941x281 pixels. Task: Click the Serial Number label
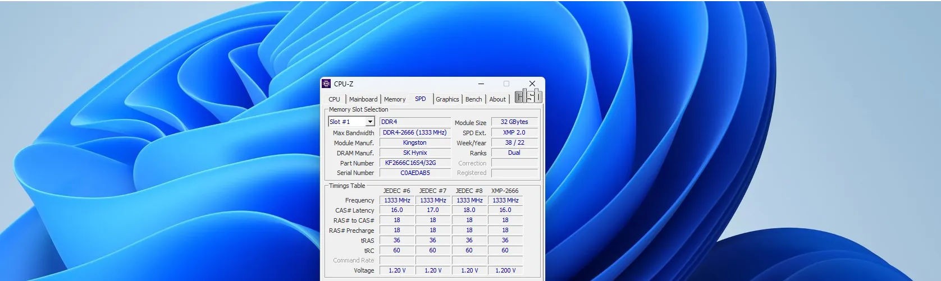click(355, 173)
